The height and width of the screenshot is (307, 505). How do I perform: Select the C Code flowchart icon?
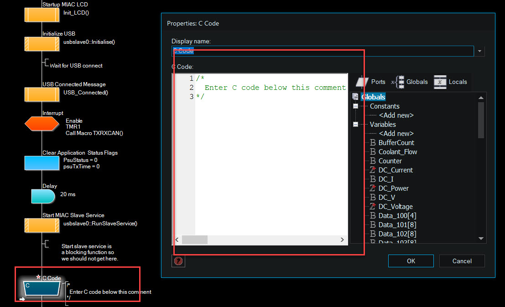tap(42, 288)
